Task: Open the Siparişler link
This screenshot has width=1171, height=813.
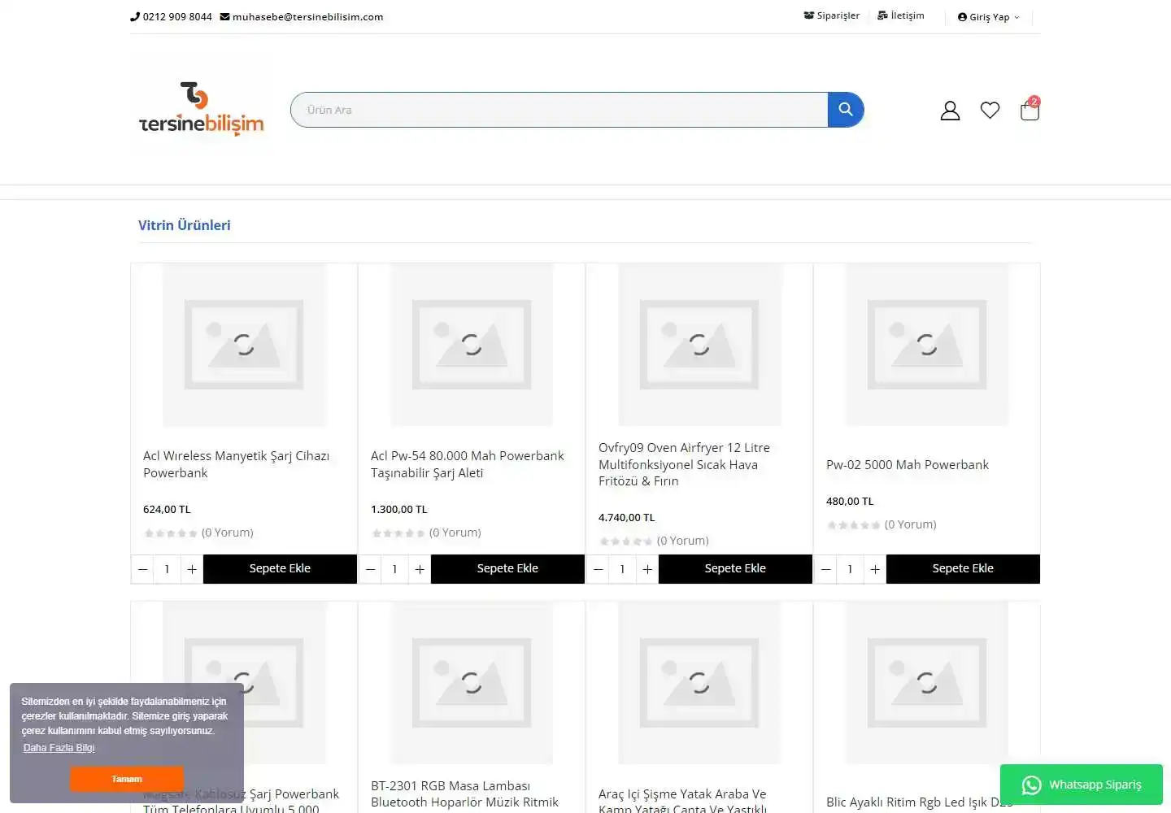Action: (832, 15)
